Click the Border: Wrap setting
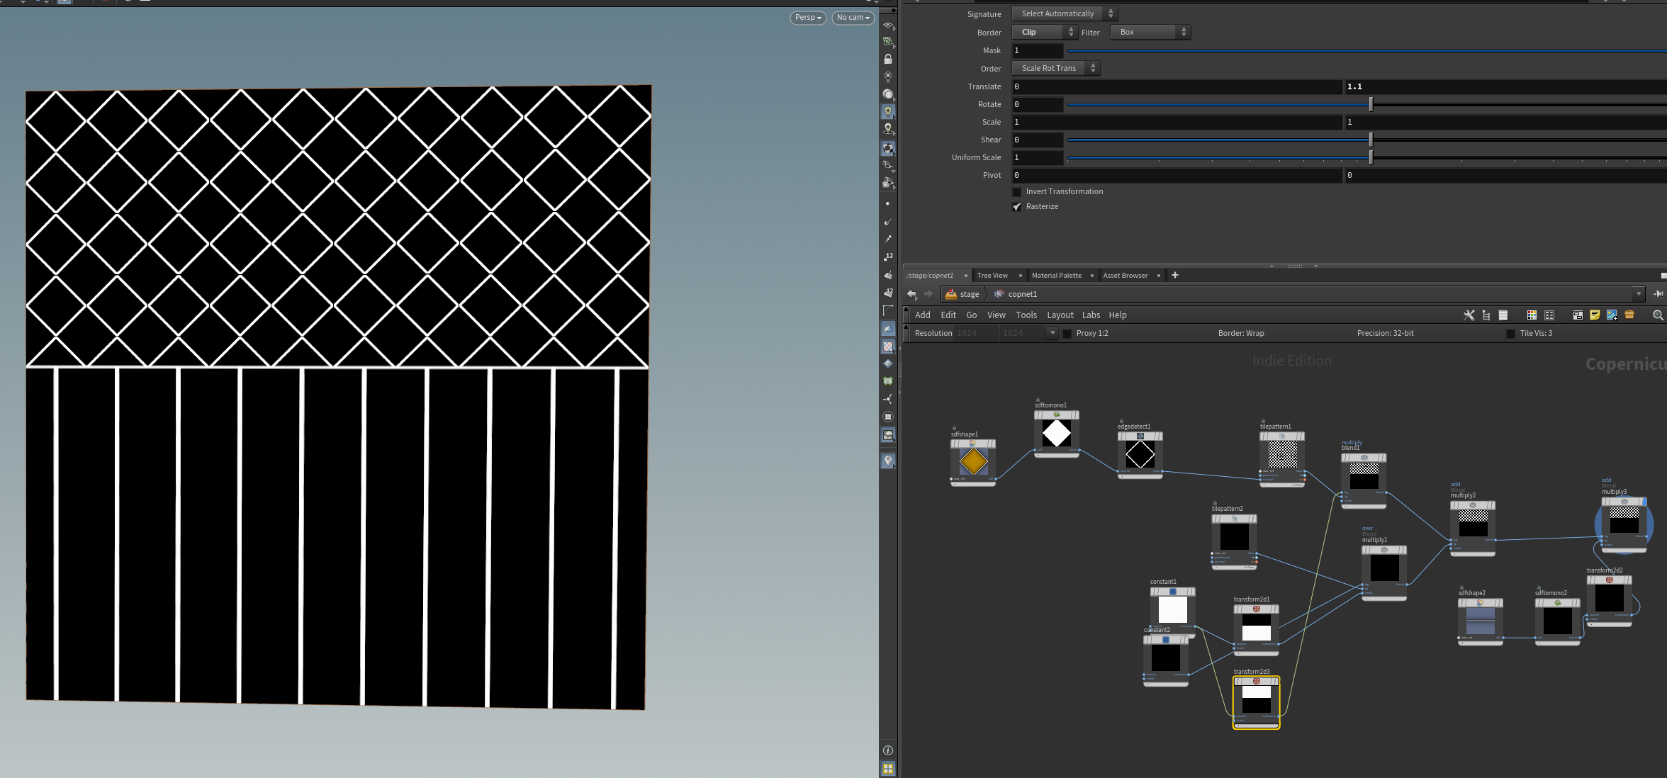The height and width of the screenshot is (778, 1667). 1241,334
